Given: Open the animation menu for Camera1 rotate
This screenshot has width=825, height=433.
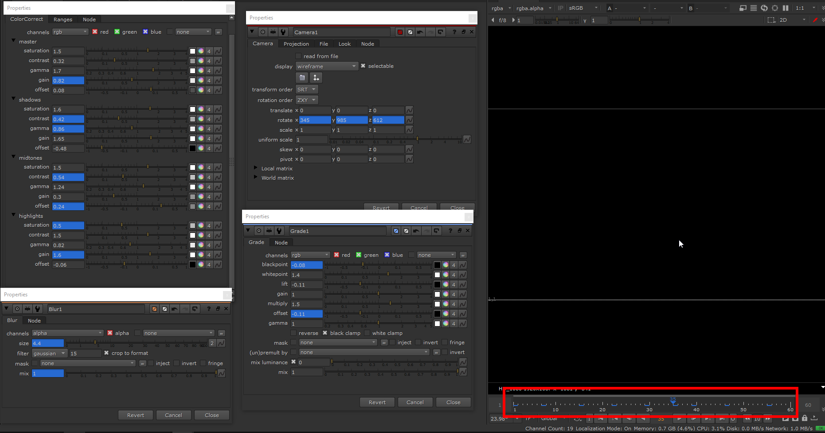Looking at the screenshot, I should click(x=409, y=120).
